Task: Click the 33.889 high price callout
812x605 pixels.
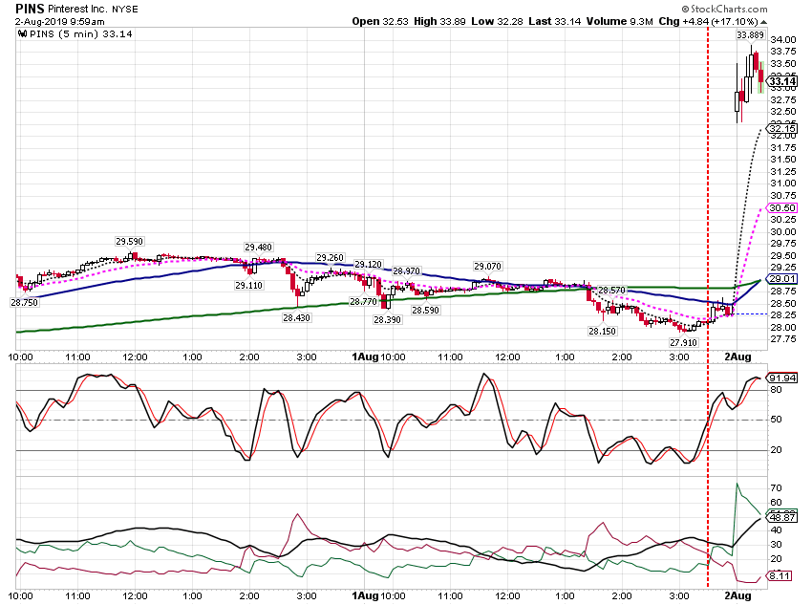Action: click(x=750, y=35)
